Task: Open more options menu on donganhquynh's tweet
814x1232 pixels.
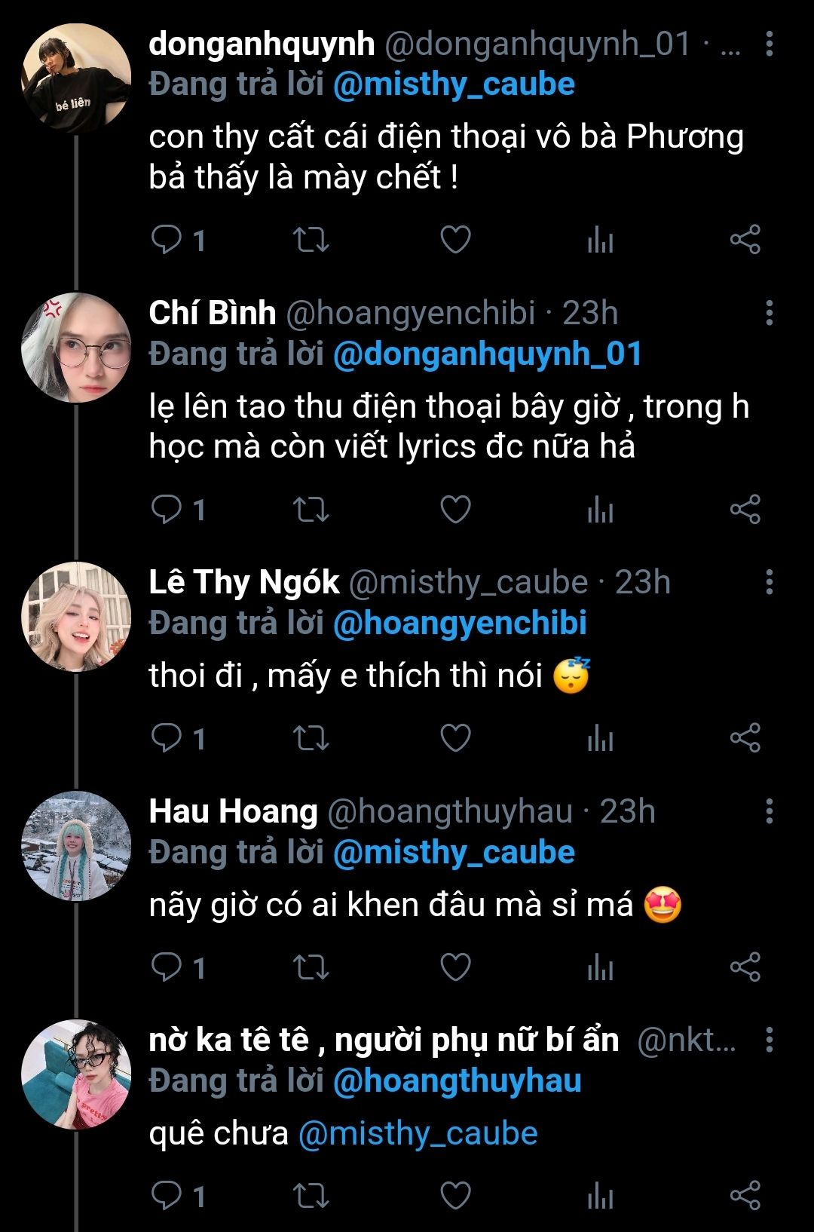Action: tap(769, 44)
